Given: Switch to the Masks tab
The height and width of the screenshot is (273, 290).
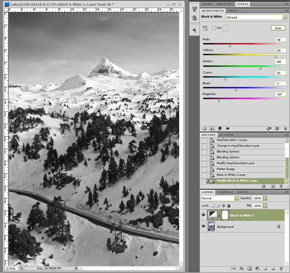Looking at the screenshot, I should [232, 11].
